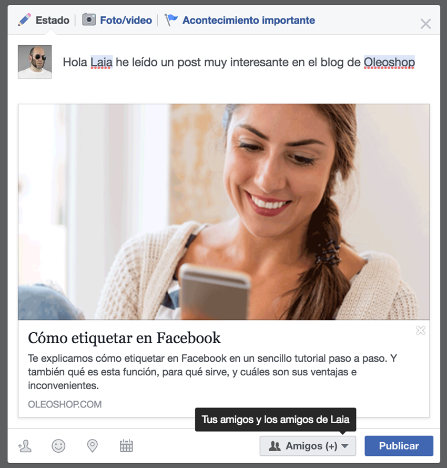Image resolution: width=447 pixels, height=468 pixels.
Task: Click the tagged Oleoshop mention
Action: click(389, 62)
